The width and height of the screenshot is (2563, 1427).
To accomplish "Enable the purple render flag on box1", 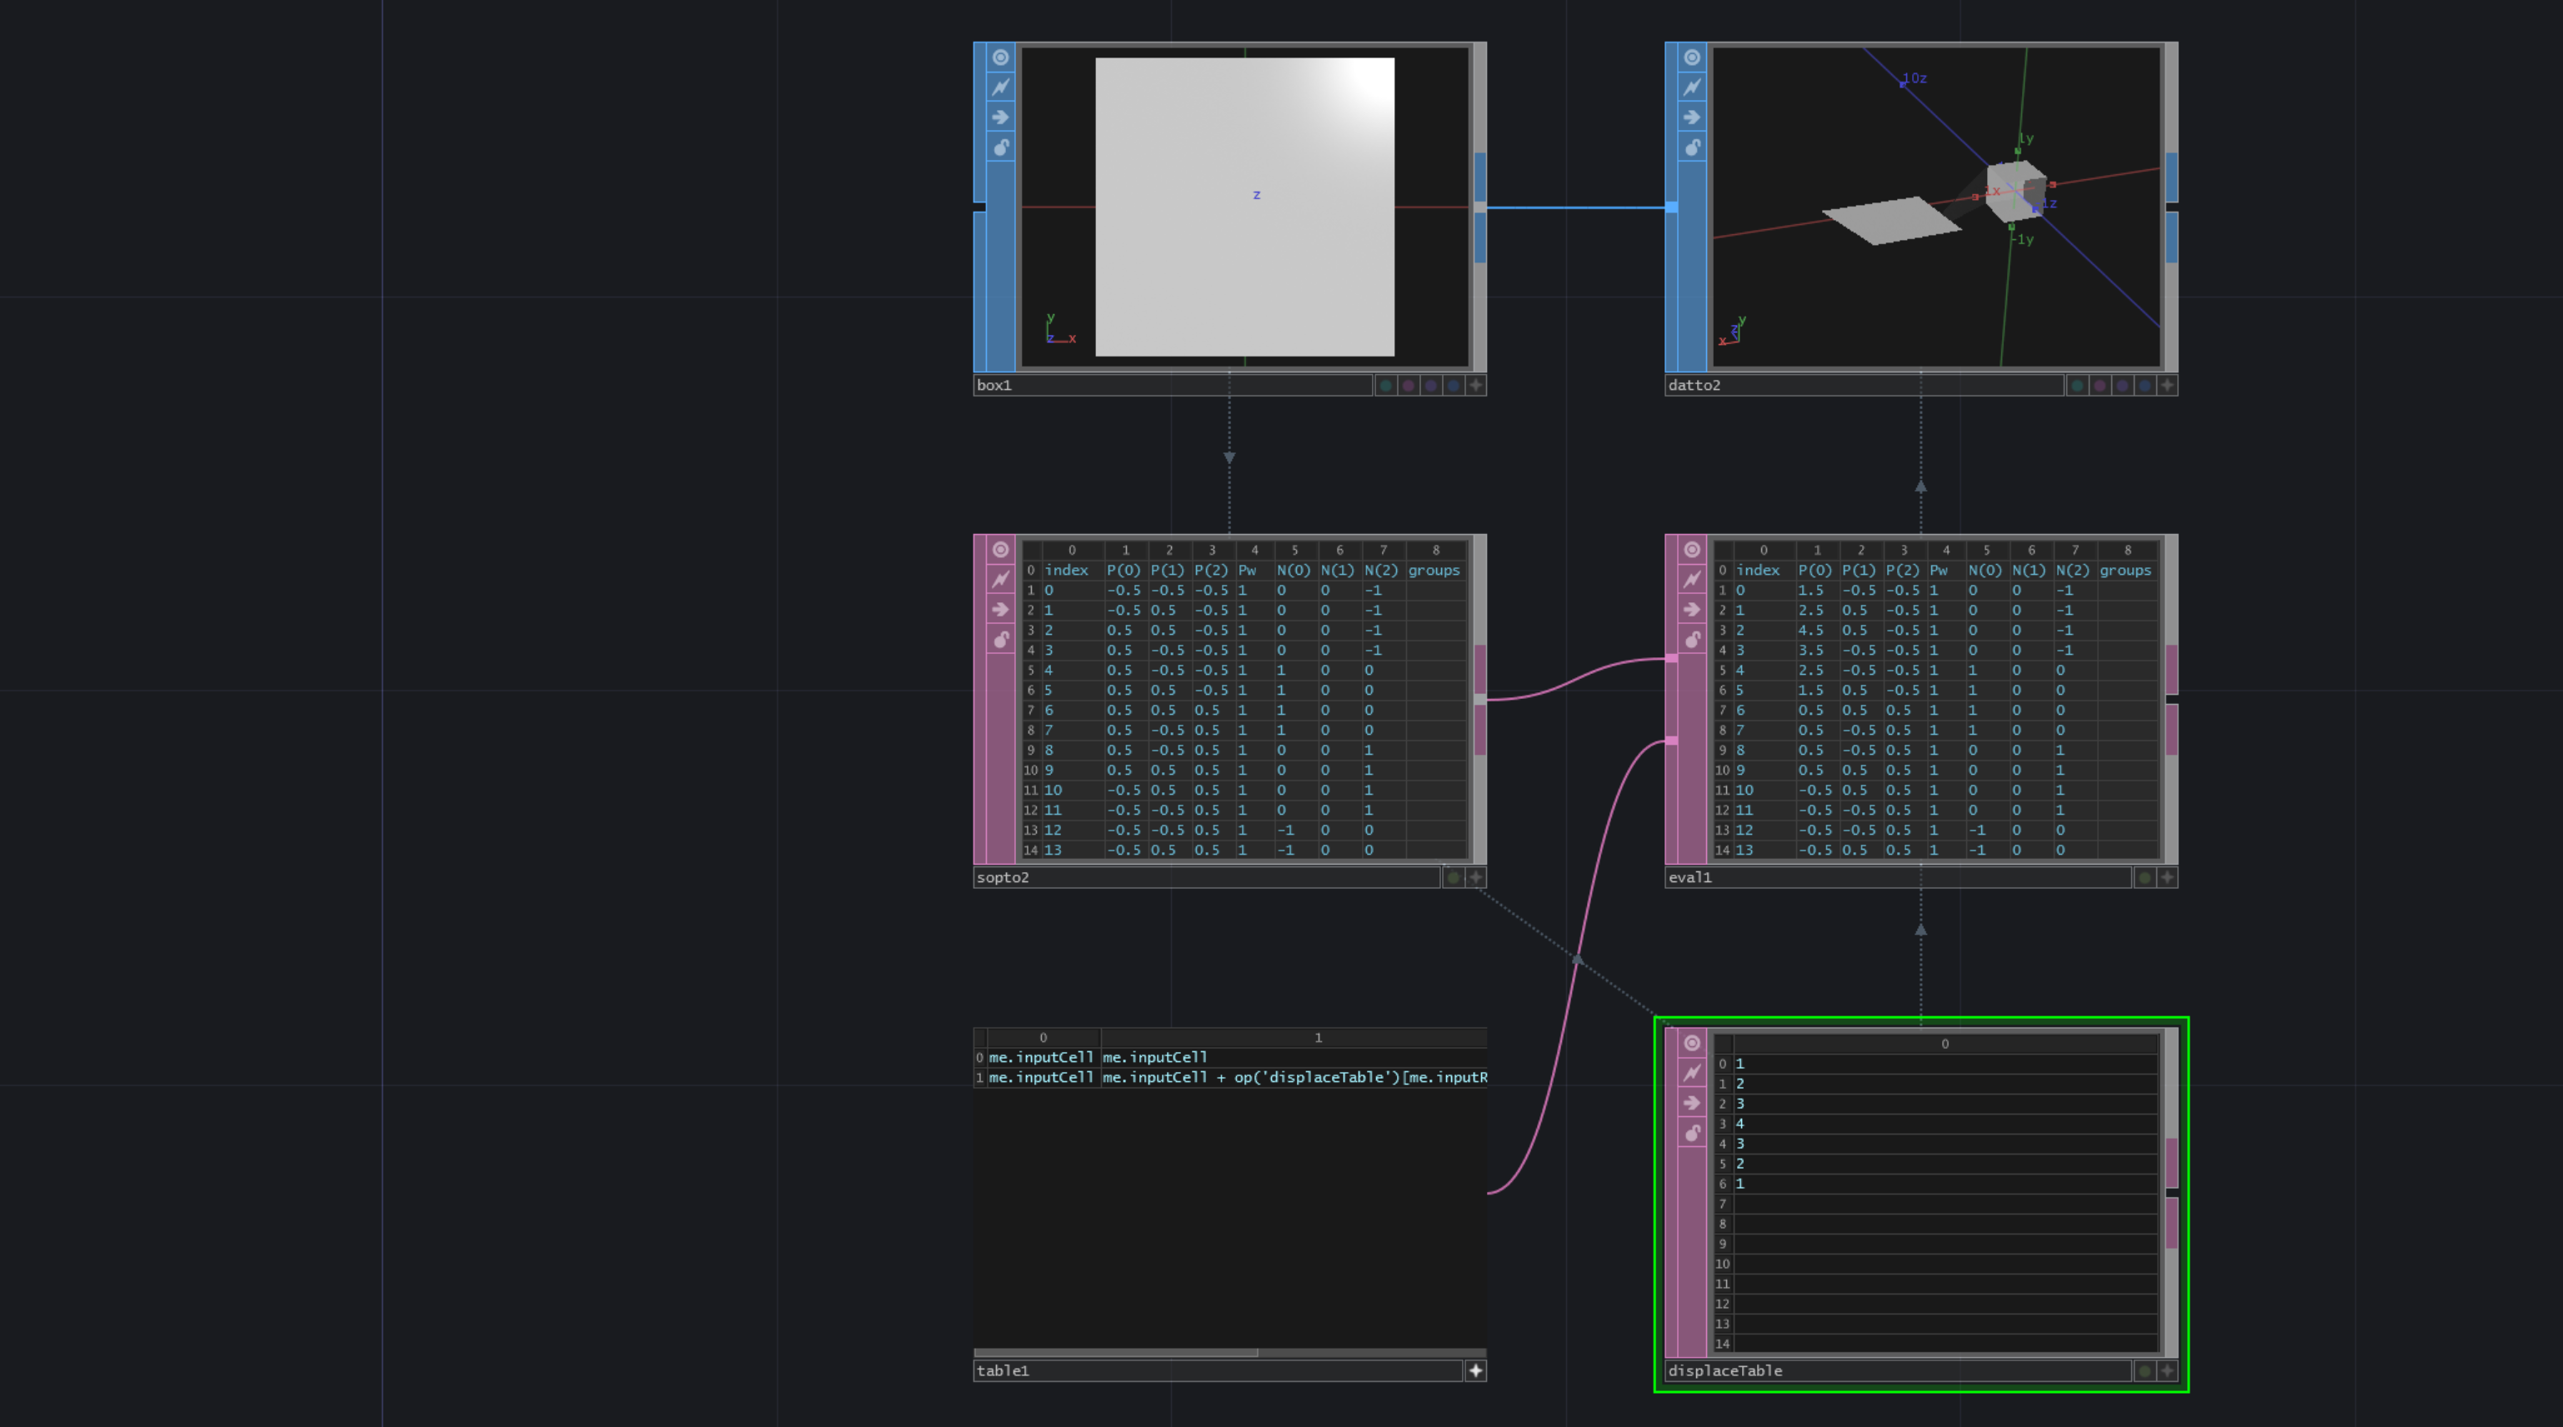I will [1431, 385].
